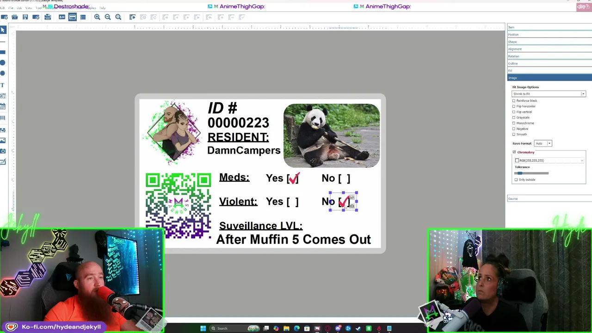Expand the Item panel section

click(x=549, y=27)
